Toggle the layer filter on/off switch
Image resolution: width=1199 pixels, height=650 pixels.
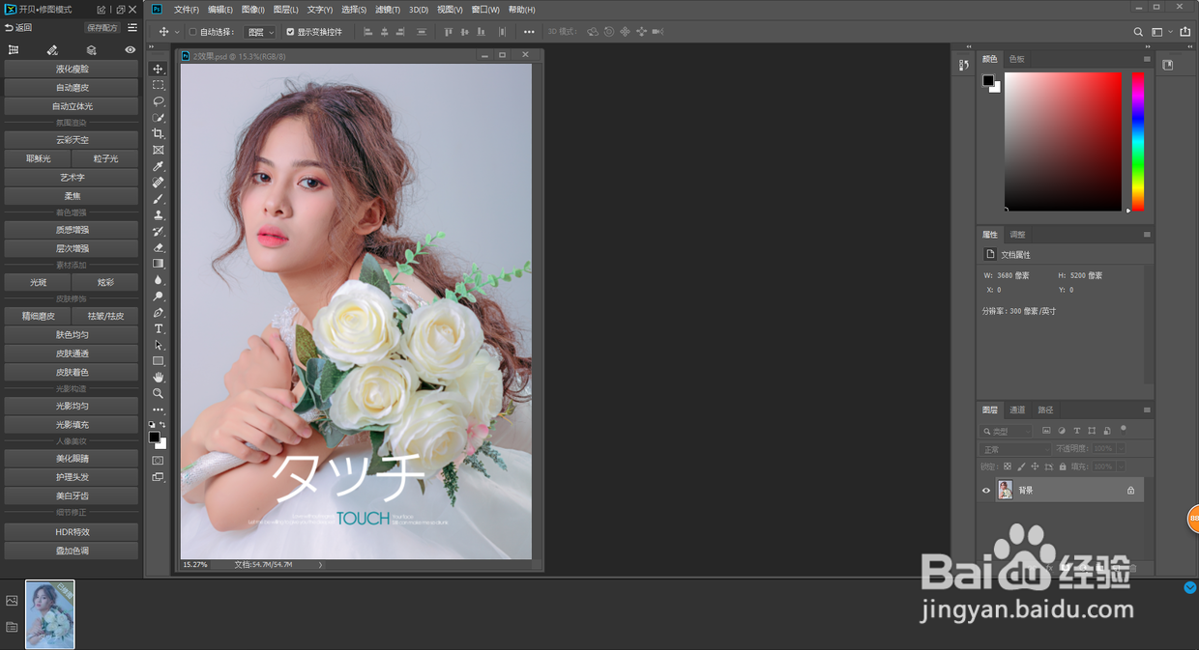(x=1124, y=430)
